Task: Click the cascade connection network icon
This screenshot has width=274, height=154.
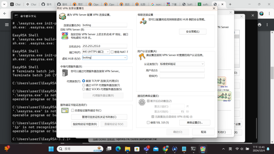Action: click(143, 21)
